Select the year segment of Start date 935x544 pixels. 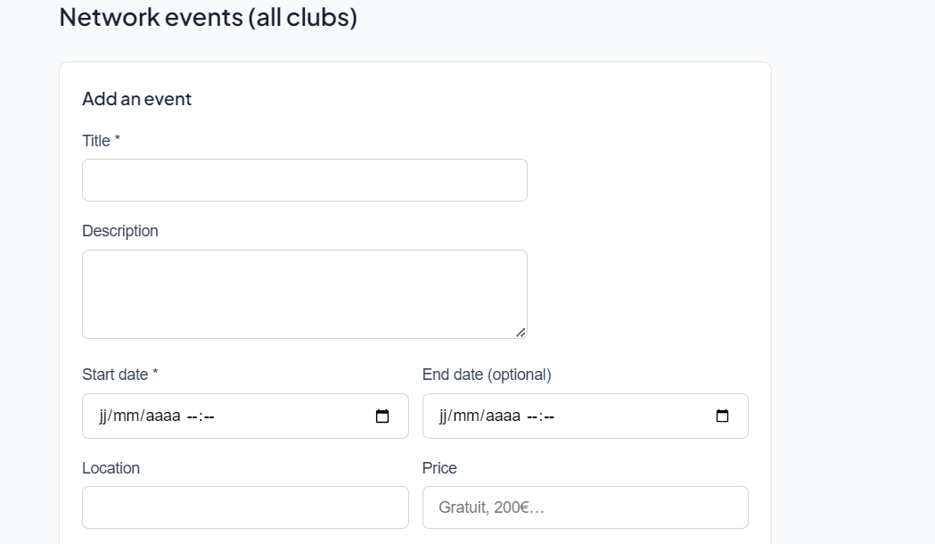[x=162, y=416]
